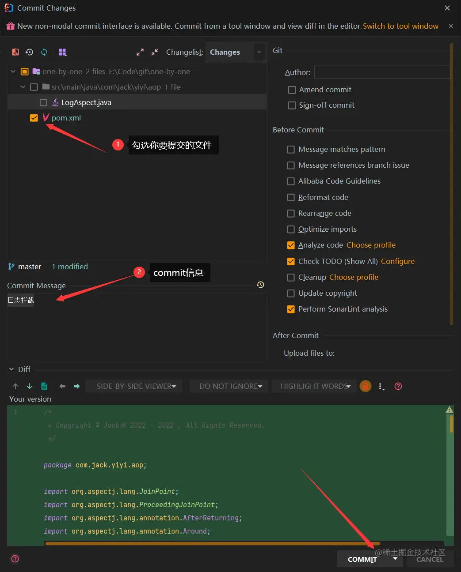The image size is (461, 572).
Task: Click Switch to tool window link
Action: 401,26
